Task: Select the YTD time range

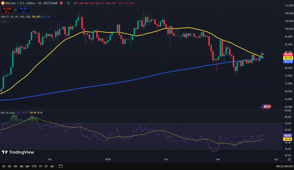Action: 34,166
